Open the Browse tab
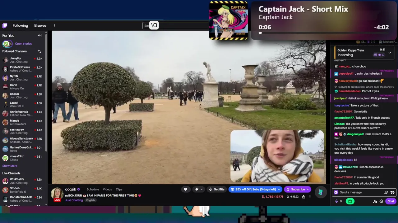 (x=40, y=25)
